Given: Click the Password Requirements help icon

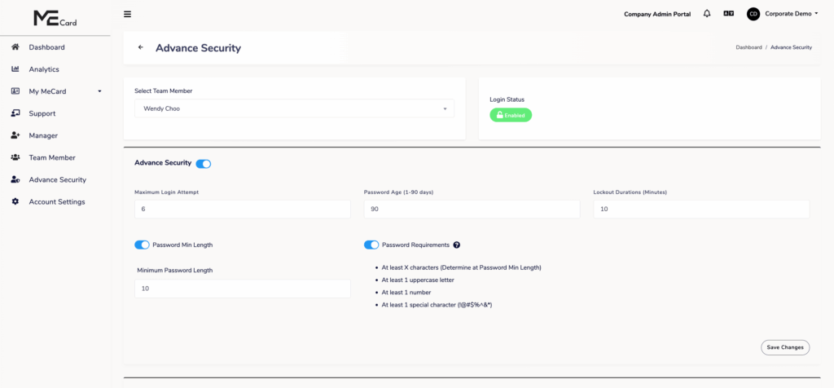Looking at the screenshot, I should pos(457,245).
